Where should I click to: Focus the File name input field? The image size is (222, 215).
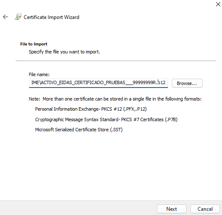pyautogui.click(x=98, y=83)
